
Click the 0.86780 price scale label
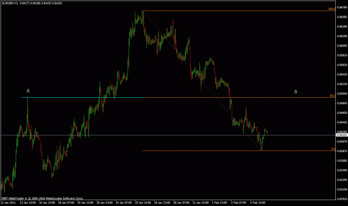[x=342, y=7]
